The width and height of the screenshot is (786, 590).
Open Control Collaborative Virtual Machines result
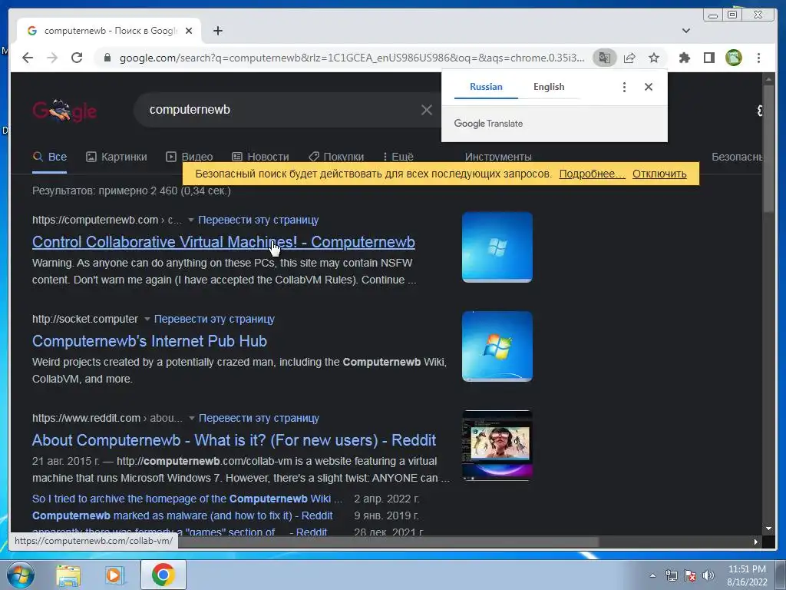pos(223,242)
